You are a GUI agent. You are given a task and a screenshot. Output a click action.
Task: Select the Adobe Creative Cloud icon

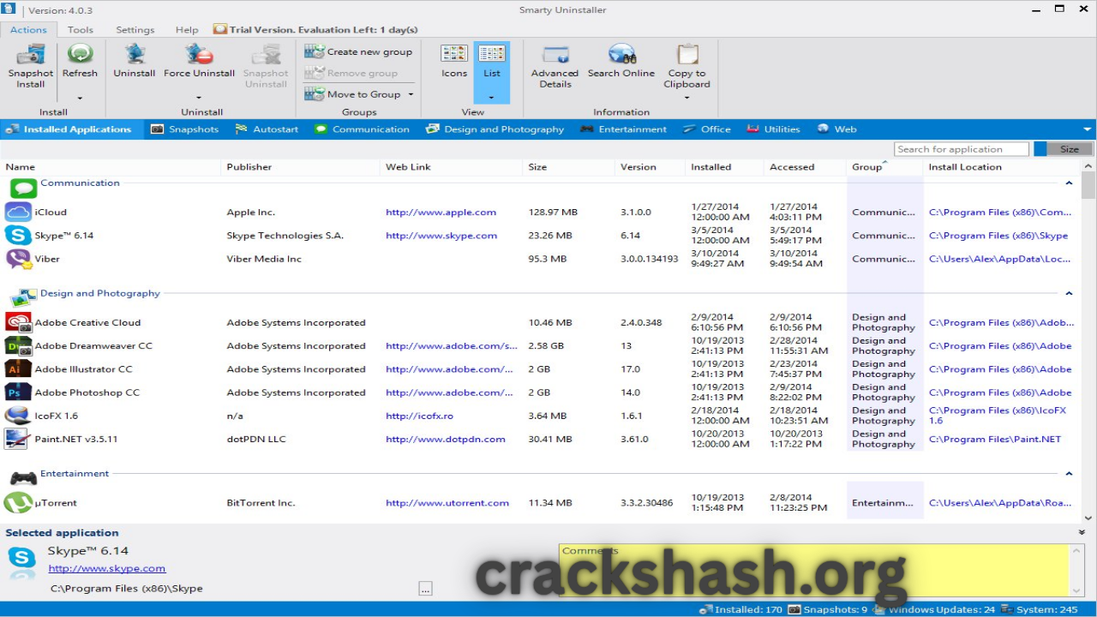pyautogui.click(x=18, y=322)
